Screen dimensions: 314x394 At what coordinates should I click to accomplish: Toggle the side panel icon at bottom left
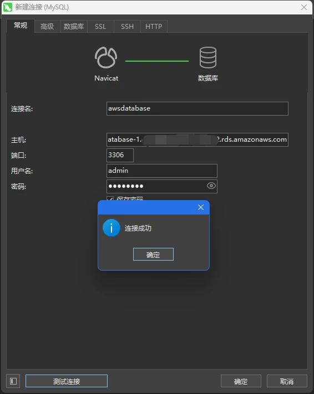click(13, 381)
